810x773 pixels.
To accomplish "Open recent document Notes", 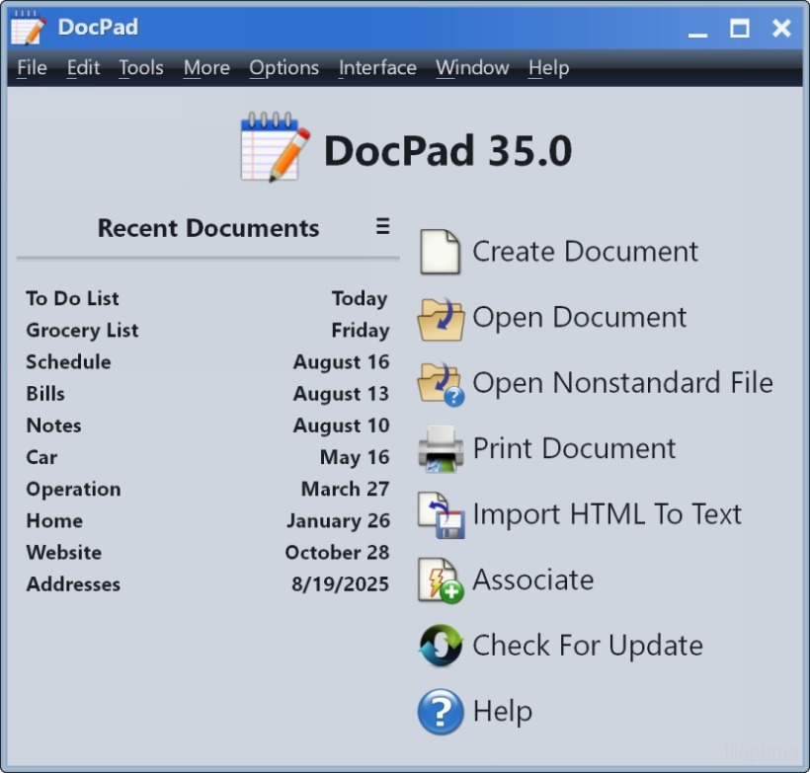I will pos(53,425).
